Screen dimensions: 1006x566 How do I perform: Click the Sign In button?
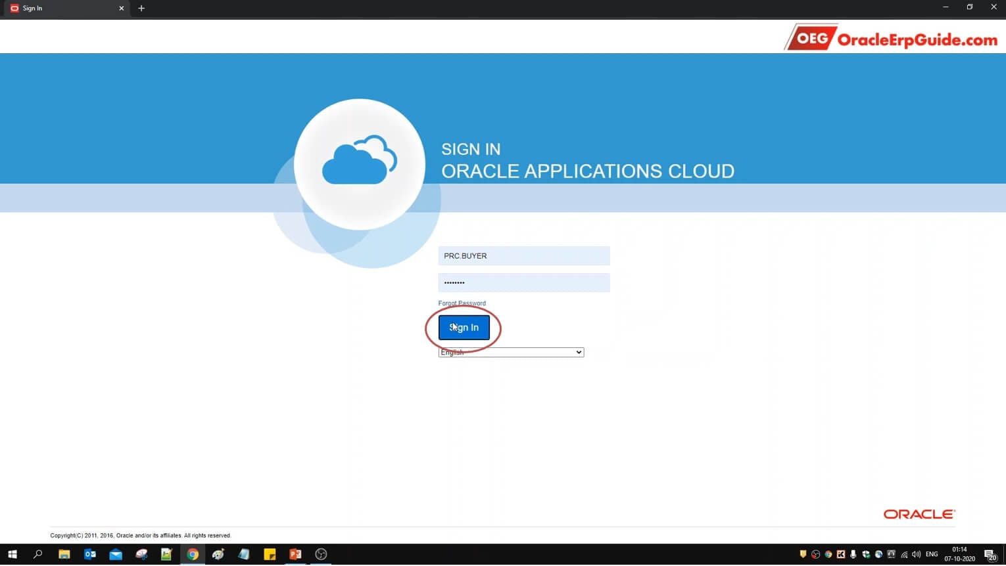point(464,328)
